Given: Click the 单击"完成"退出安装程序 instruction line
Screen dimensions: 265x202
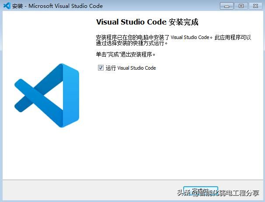Looking at the screenshot, I should click(x=126, y=55).
